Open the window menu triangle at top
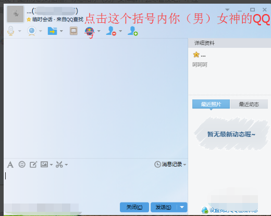 227,10
